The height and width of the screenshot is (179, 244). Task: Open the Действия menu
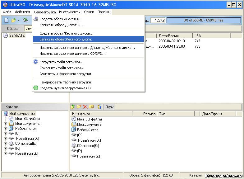click(22, 12)
